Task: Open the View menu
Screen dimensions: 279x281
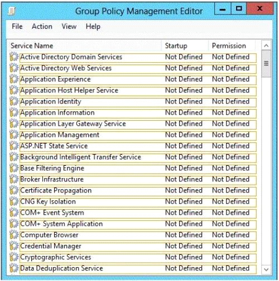Action: coord(69,27)
